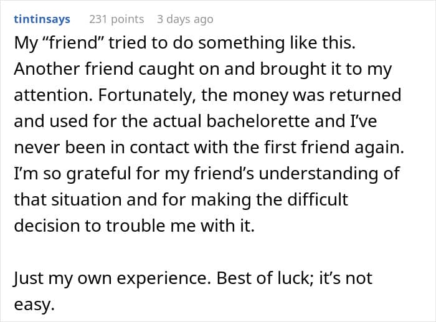Click the word Fortunately in the comment
The image size is (436, 322).
(x=145, y=95)
